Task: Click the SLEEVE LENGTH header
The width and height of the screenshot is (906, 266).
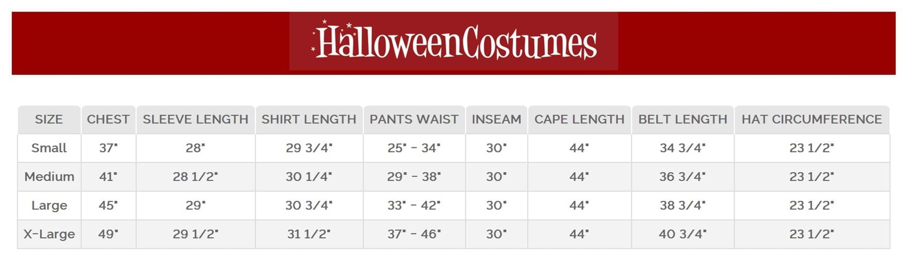Action: click(196, 120)
